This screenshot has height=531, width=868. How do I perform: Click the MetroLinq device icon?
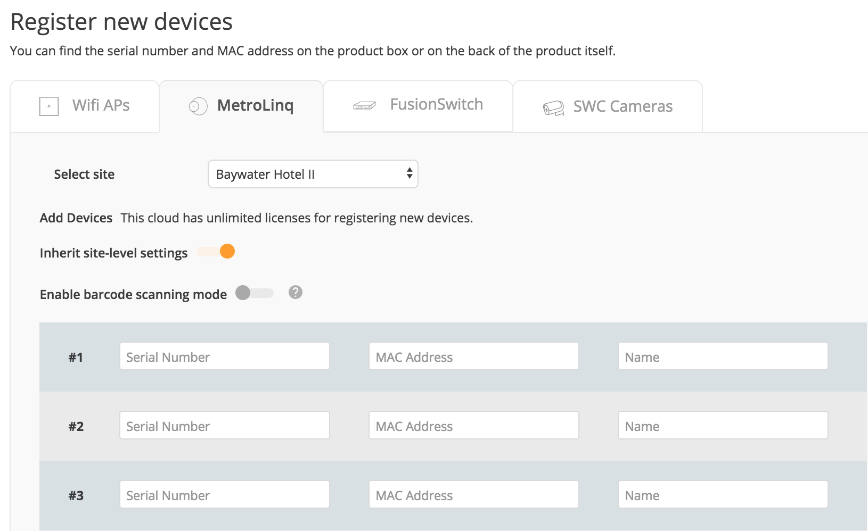coord(198,106)
